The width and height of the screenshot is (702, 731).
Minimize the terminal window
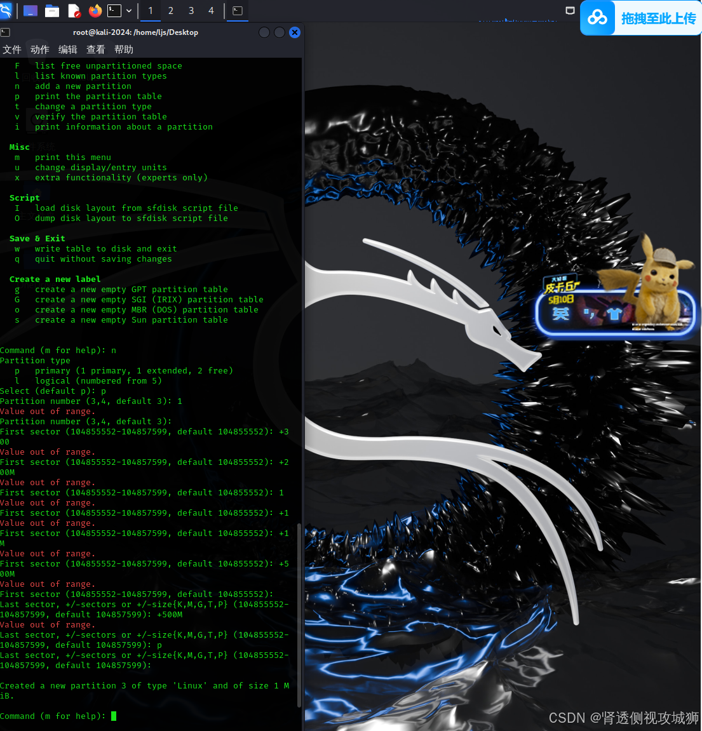[x=264, y=32]
